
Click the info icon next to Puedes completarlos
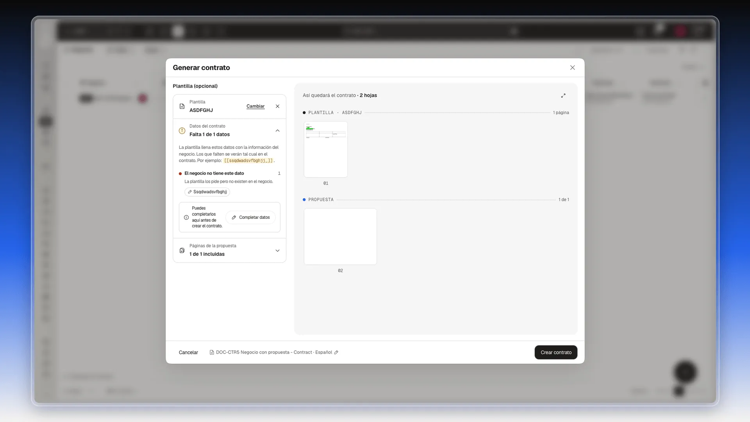coord(186,217)
